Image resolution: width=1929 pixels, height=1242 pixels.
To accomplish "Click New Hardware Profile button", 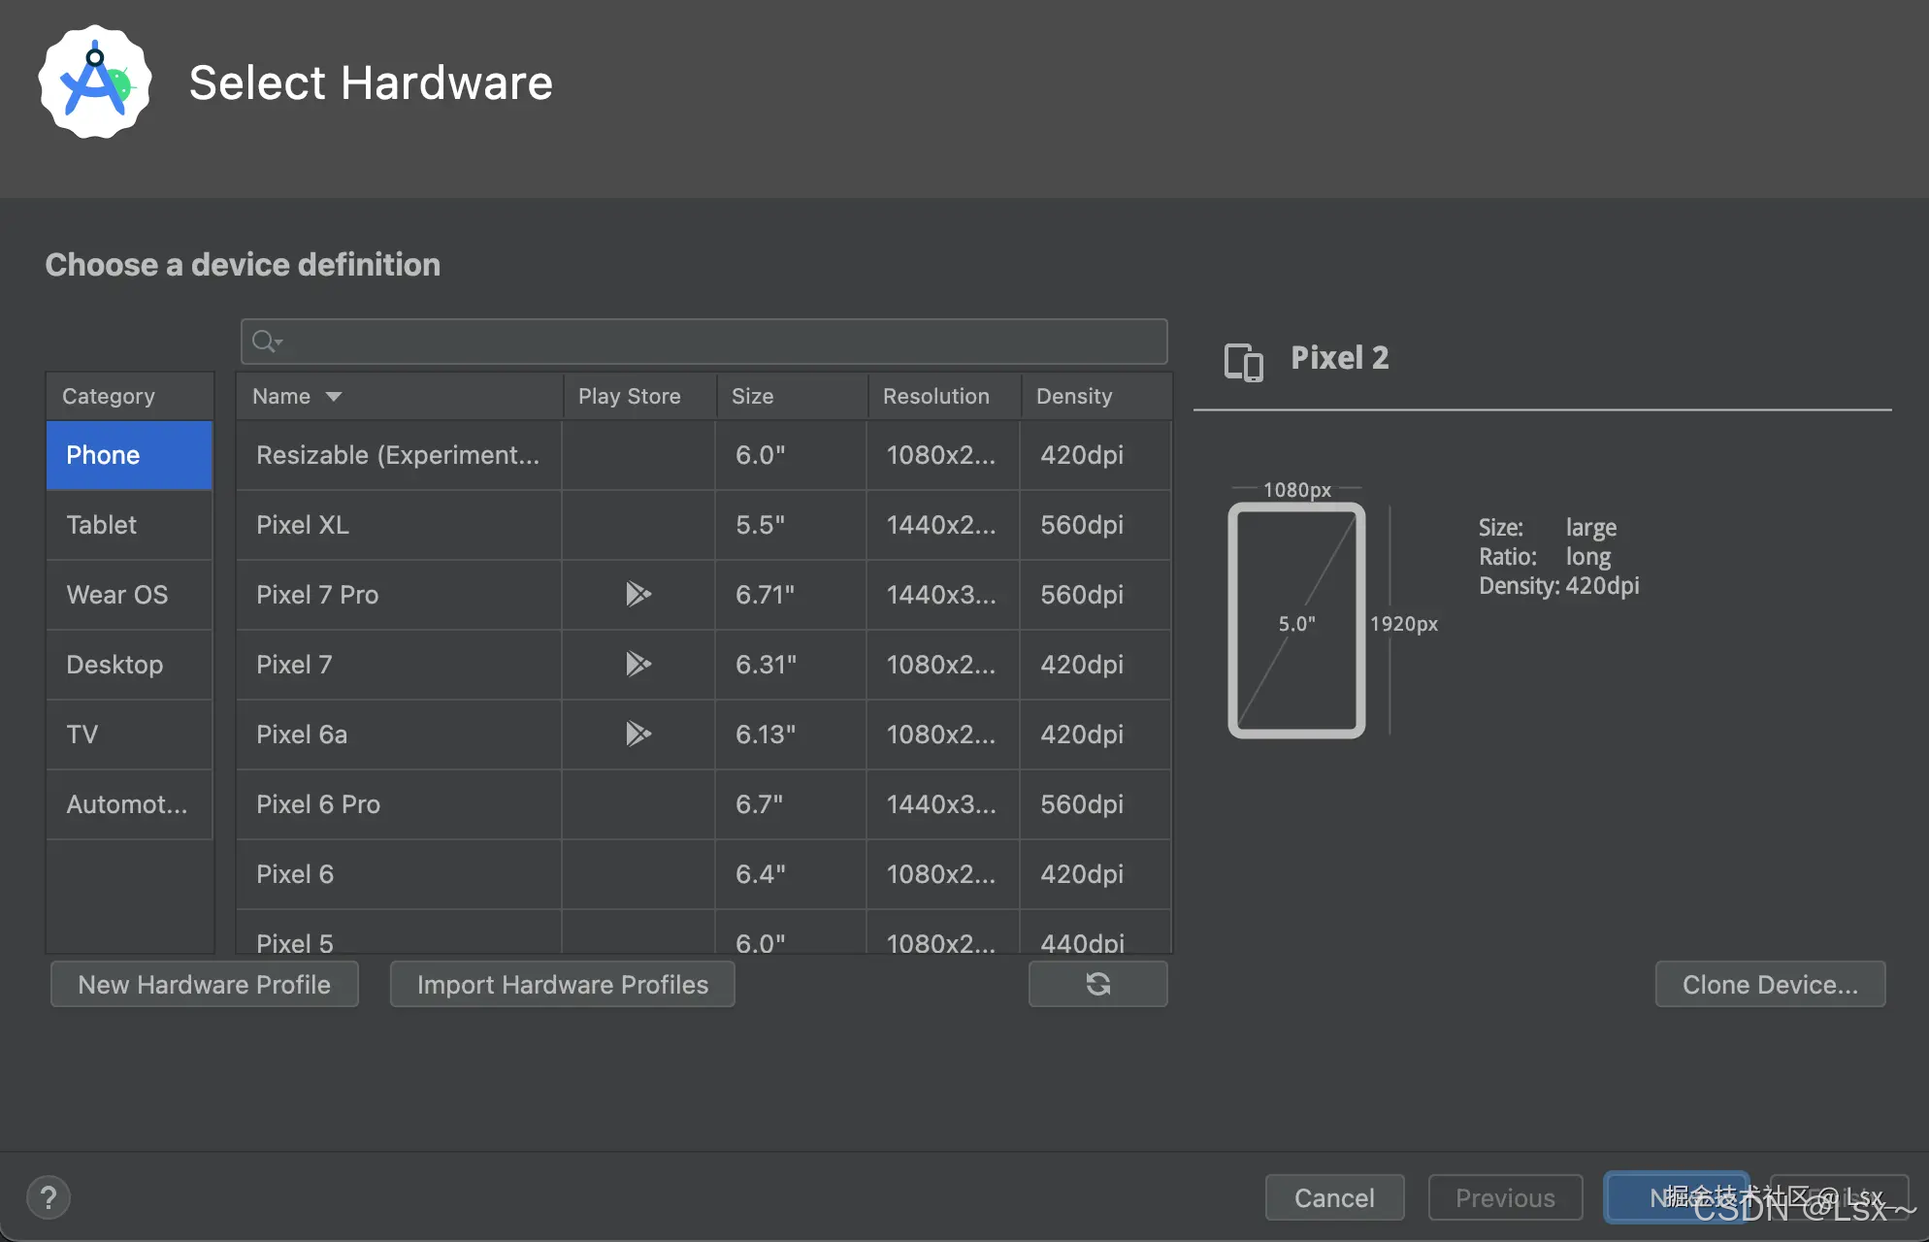I will (x=205, y=984).
